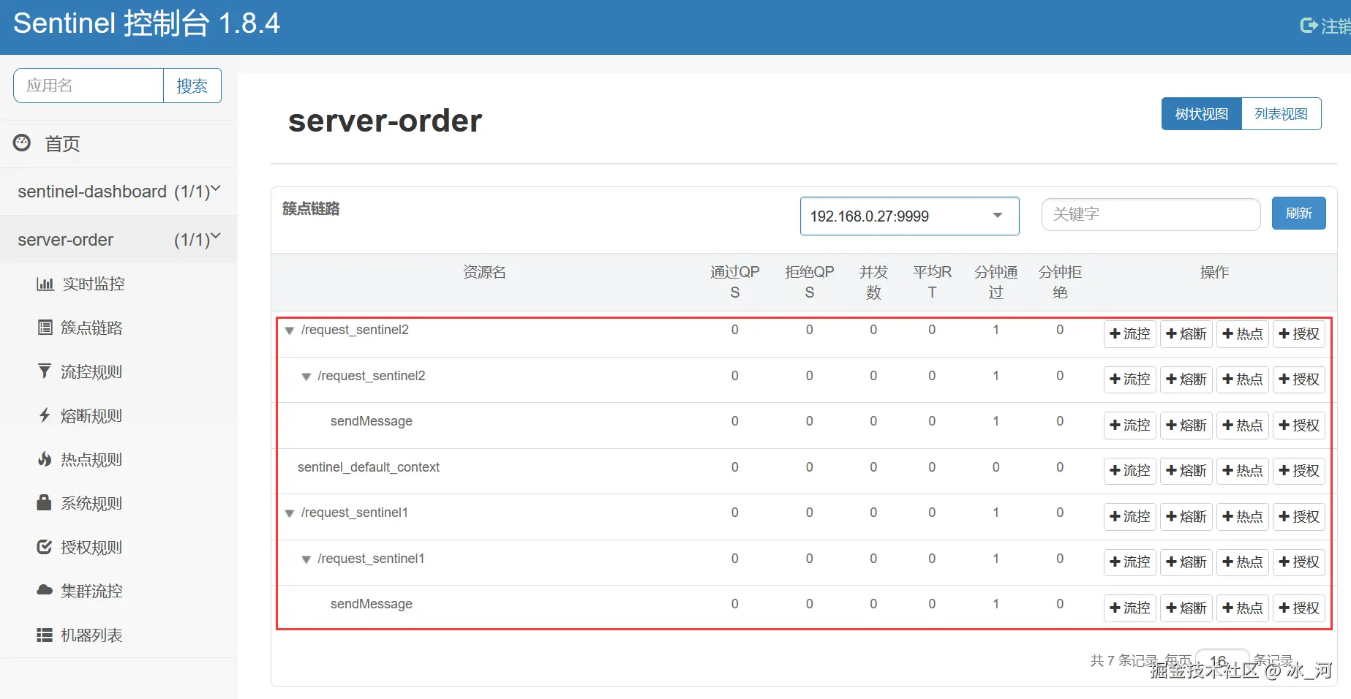Open 簇点链路 menu item
Image resolution: width=1351 pixels, height=699 pixels.
pyautogui.click(x=91, y=328)
